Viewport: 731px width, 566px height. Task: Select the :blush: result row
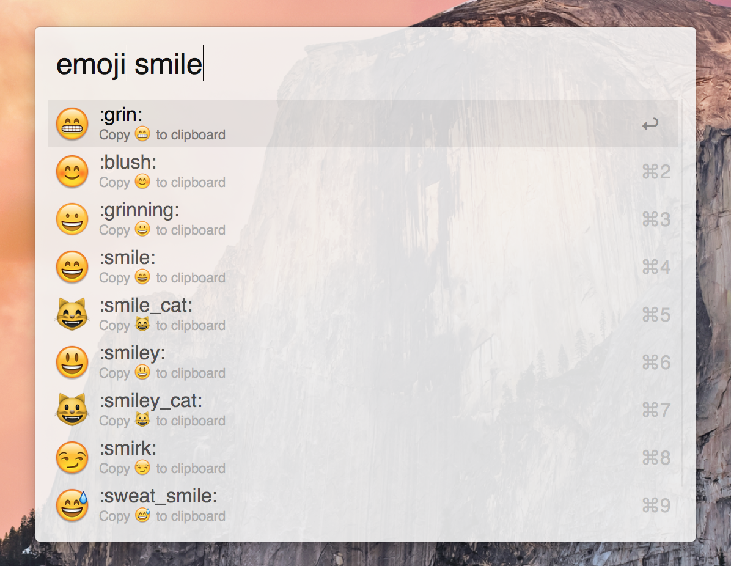point(362,172)
